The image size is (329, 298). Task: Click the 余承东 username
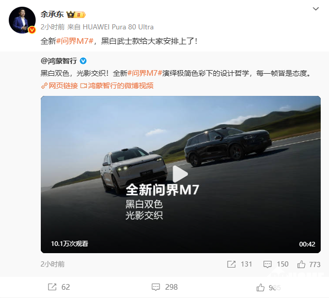[x=52, y=14]
